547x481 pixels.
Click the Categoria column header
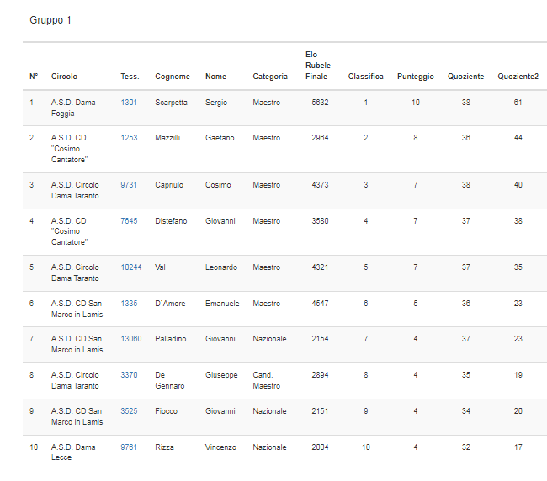point(269,77)
